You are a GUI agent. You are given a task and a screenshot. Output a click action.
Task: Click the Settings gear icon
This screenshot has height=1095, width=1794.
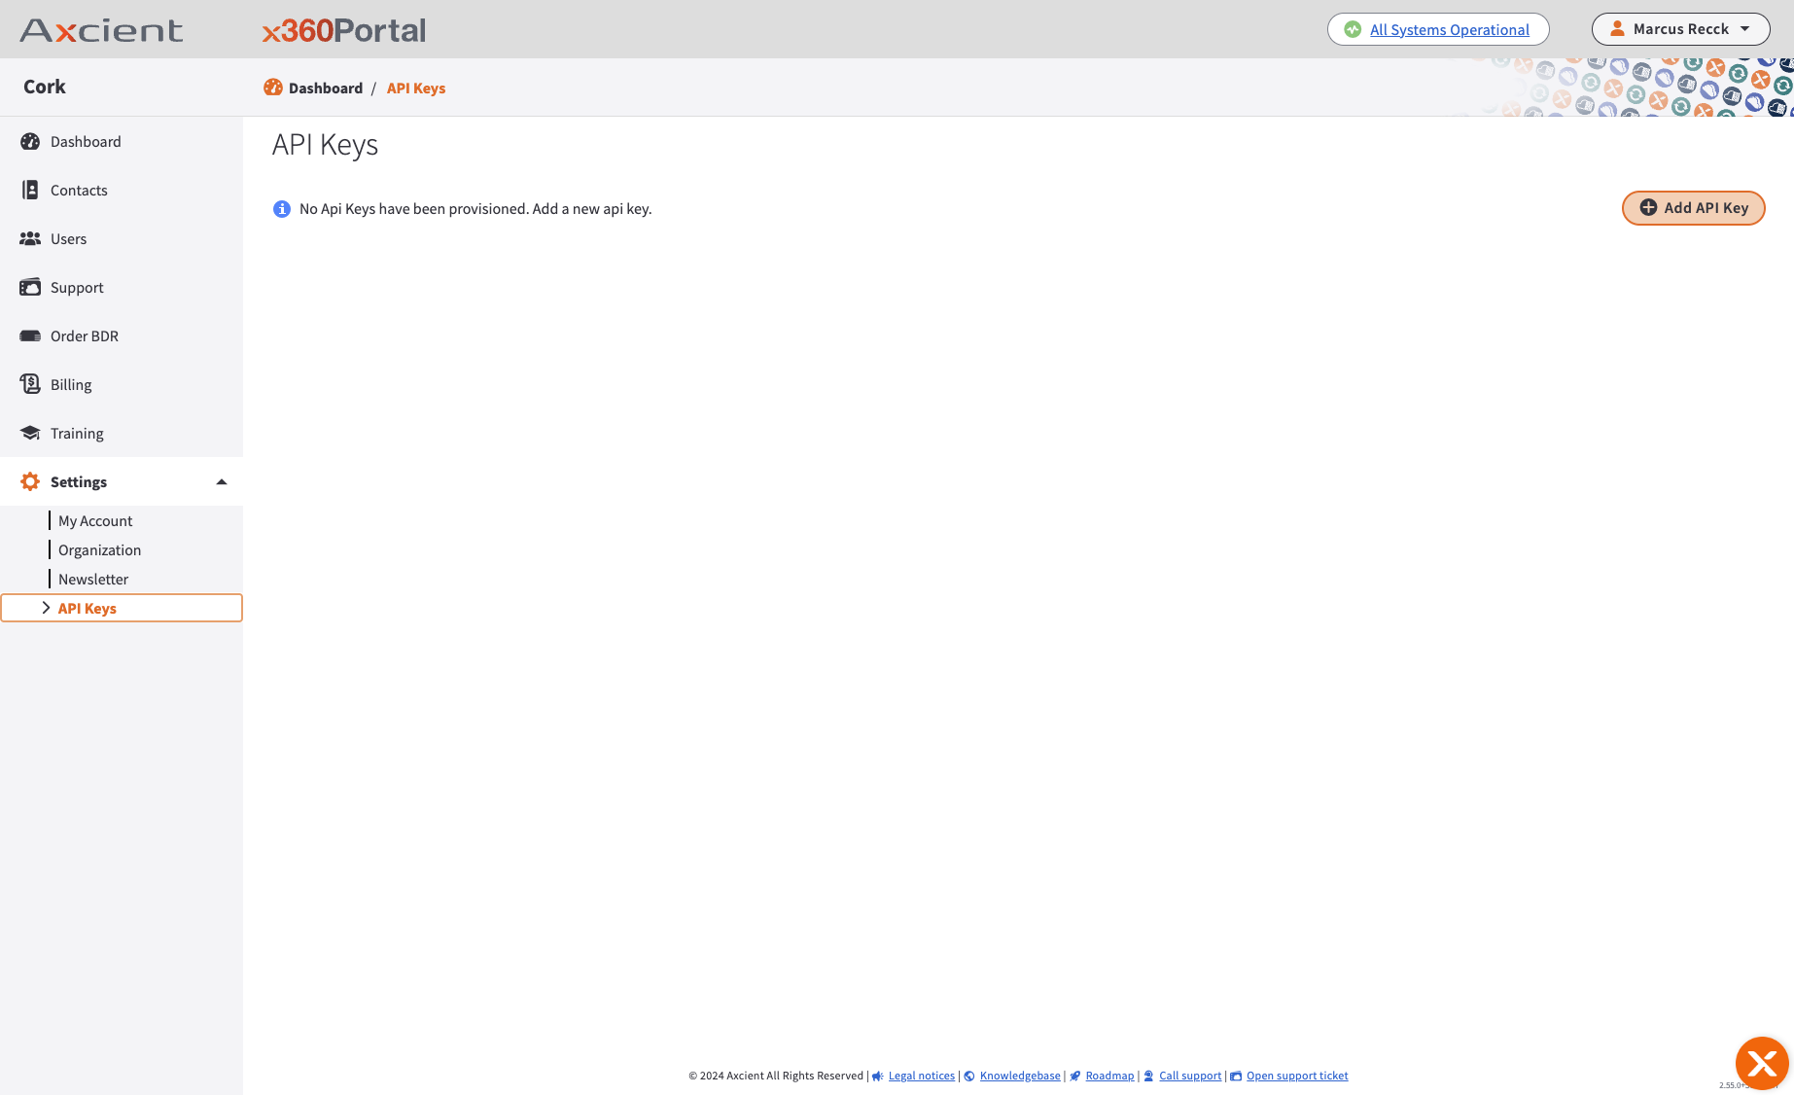point(30,481)
